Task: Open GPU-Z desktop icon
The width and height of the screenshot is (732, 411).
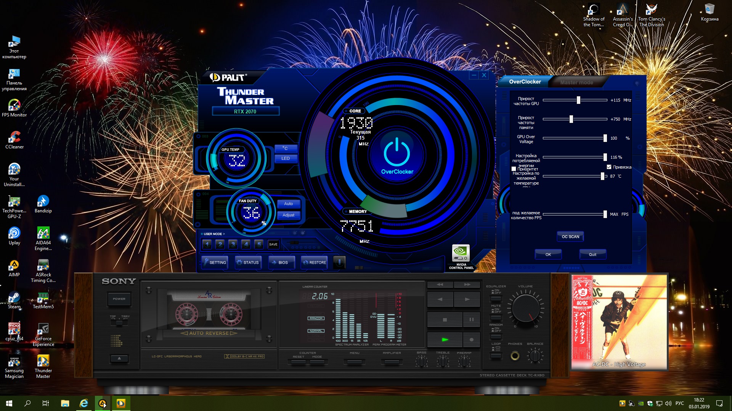Action: 14,202
